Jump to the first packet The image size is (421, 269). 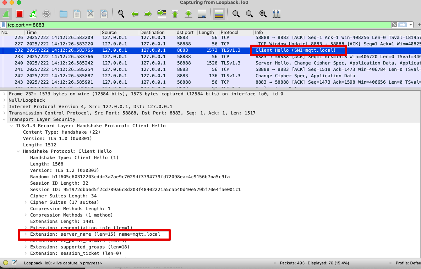click(175, 14)
